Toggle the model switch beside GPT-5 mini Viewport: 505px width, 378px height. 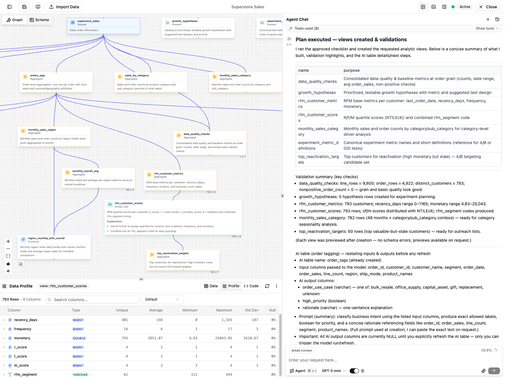coord(354,371)
